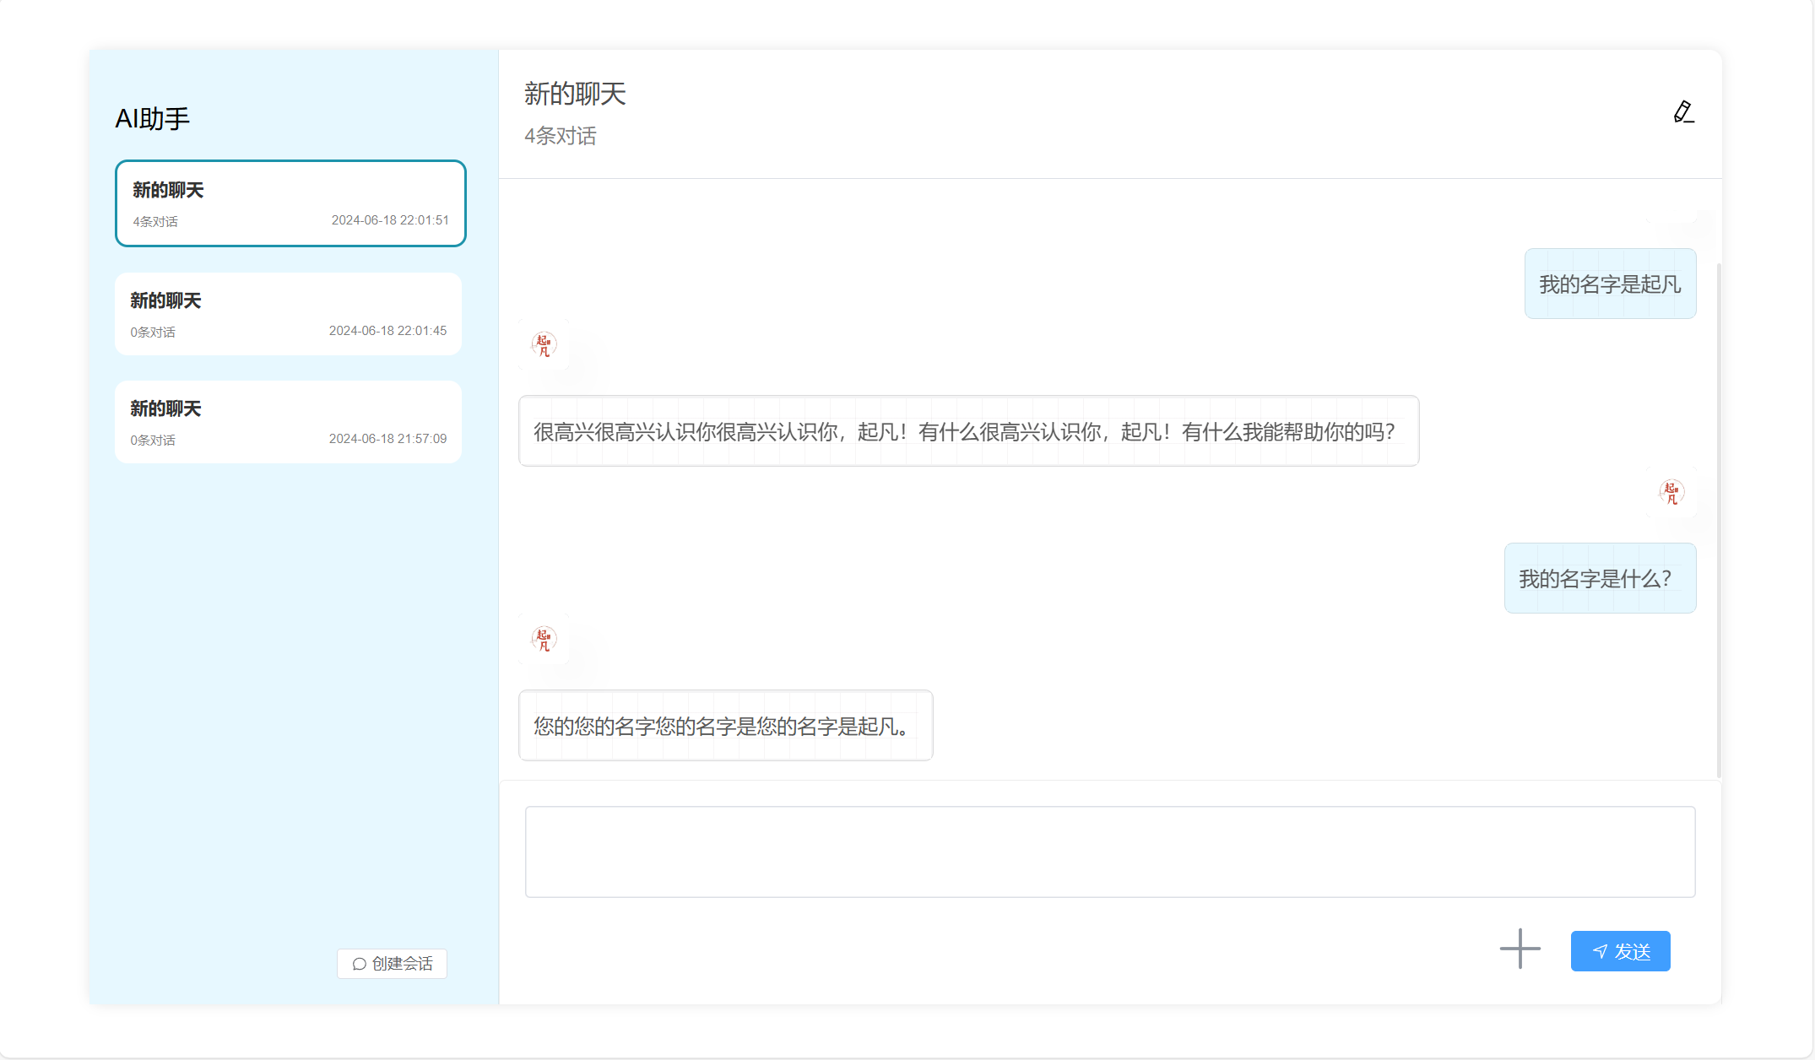The height and width of the screenshot is (1060, 1815).
Task: Click inside the message input box
Action: click(1109, 852)
